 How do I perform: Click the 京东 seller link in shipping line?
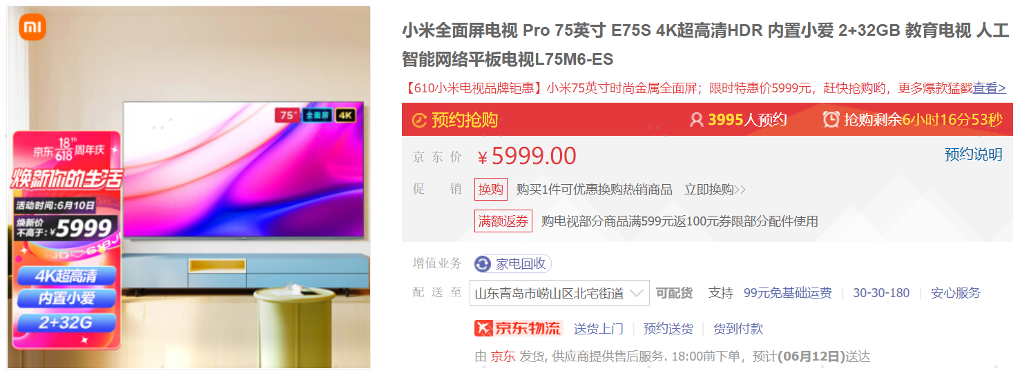(503, 356)
